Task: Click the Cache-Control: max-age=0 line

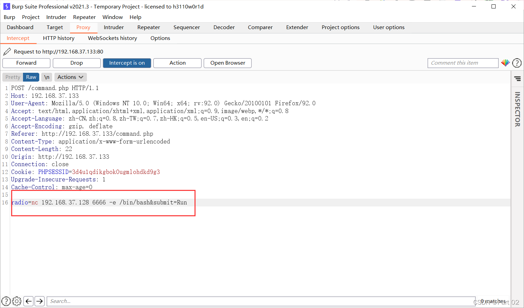Action: point(51,187)
